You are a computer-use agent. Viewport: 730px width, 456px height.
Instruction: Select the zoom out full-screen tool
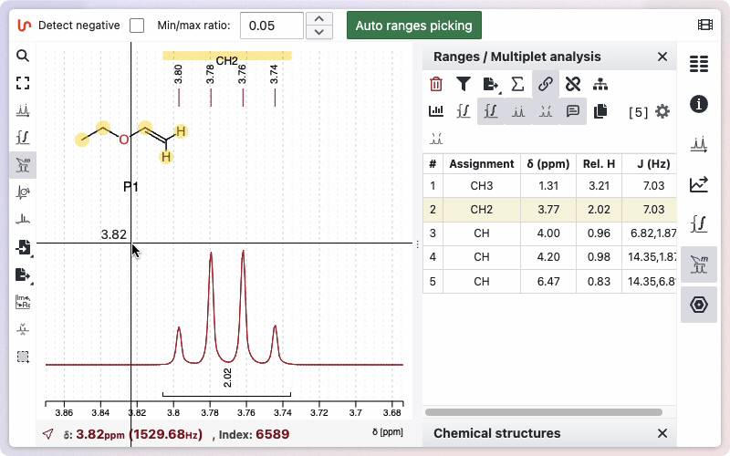coord(23,83)
